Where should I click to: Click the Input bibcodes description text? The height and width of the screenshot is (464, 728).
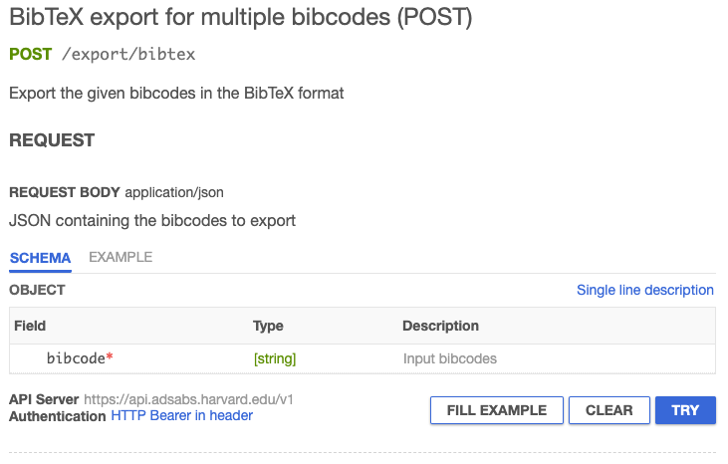[449, 358]
